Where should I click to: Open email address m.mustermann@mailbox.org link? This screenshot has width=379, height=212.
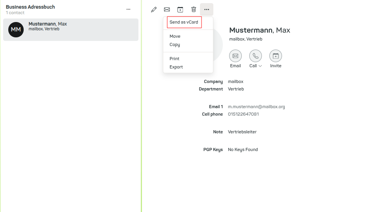coord(256,107)
